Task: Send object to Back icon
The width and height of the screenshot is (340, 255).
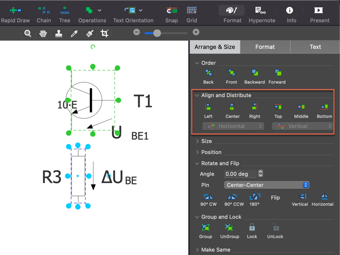Action: (208, 73)
